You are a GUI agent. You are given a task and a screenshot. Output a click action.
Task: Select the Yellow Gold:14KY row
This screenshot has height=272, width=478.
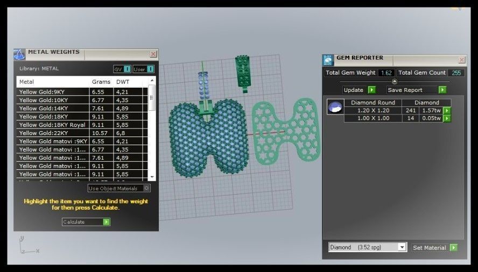(82, 108)
